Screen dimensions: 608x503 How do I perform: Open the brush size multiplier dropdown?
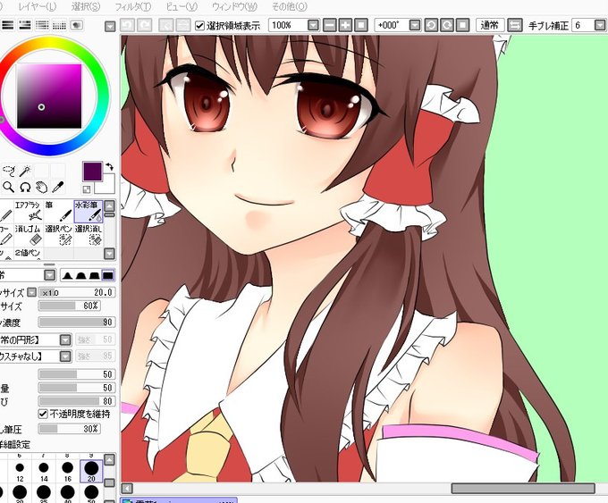pyautogui.click(x=32, y=292)
